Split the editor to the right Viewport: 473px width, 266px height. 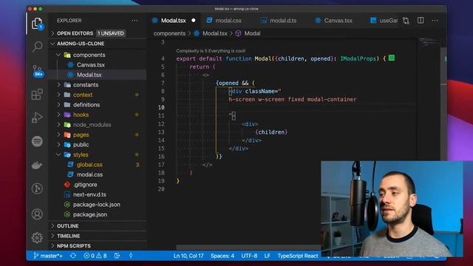pos(421,20)
